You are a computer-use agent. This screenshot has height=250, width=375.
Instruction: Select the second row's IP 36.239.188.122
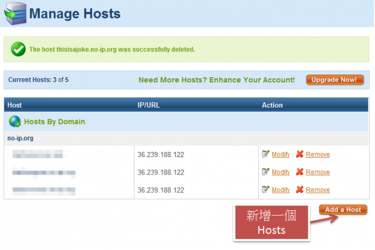[x=161, y=172]
